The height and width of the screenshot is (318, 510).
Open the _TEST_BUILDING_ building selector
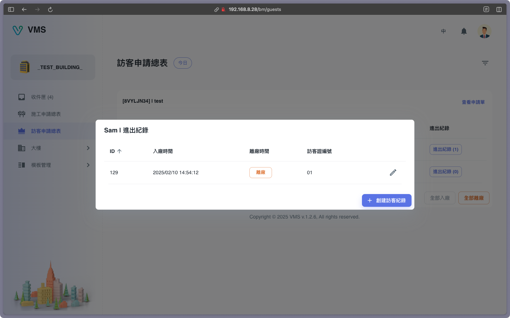click(53, 67)
